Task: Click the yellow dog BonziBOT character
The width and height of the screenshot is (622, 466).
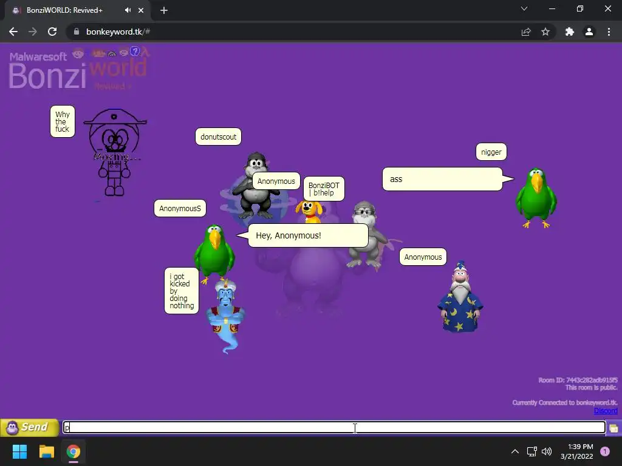Action: point(309,212)
